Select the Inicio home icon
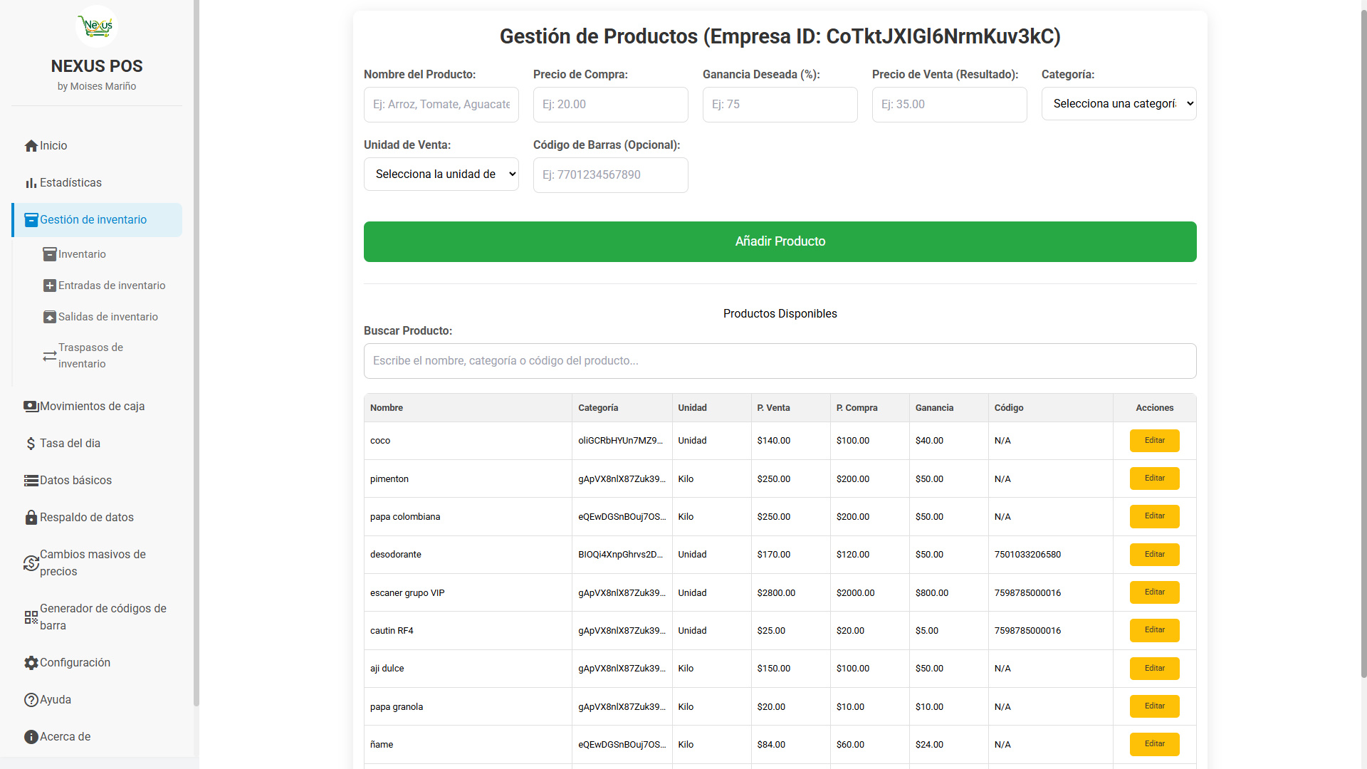Image resolution: width=1367 pixels, height=769 pixels. pyautogui.click(x=31, y=145)
